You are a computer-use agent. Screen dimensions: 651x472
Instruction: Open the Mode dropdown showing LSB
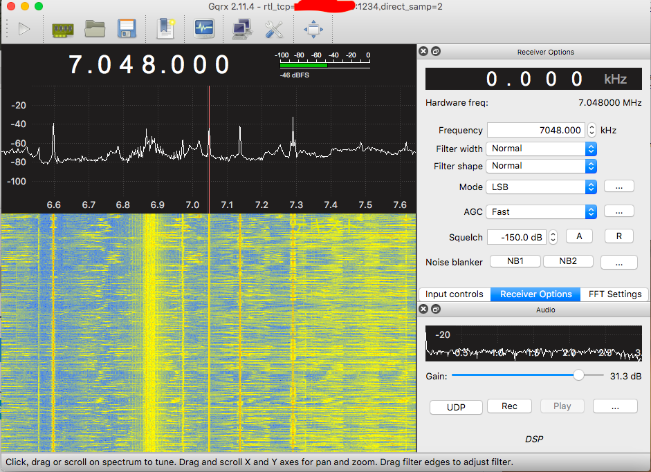[542, 187]
